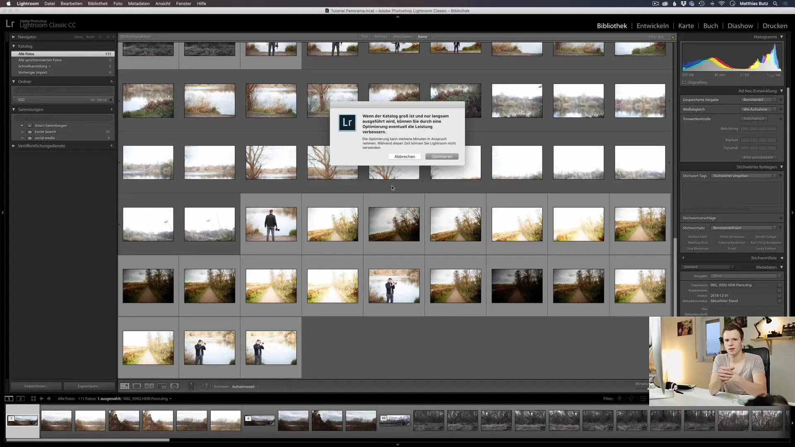795x447 pixels.
Task: Hide filmstrip with bottom edge arrow
Action: [x=397, y=445]
